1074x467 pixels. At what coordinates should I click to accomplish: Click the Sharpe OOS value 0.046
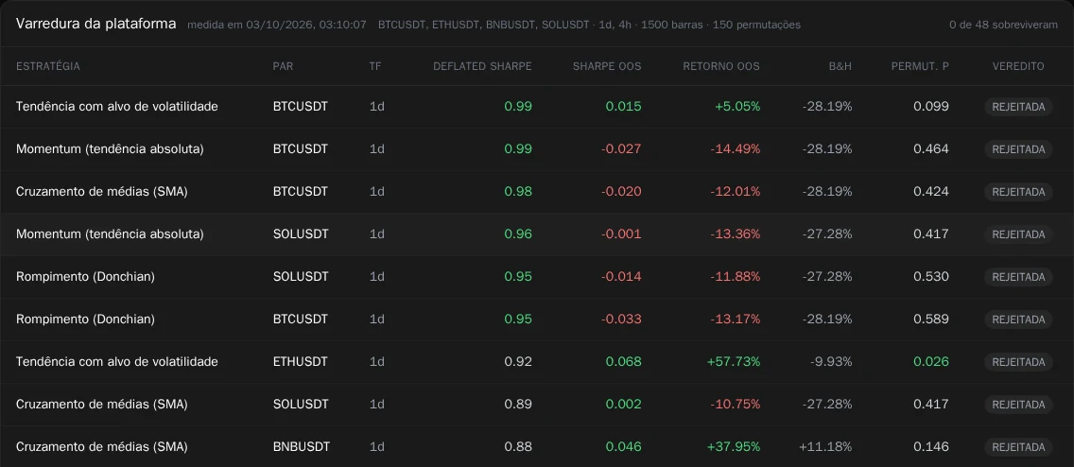click(x=623, y=446)
